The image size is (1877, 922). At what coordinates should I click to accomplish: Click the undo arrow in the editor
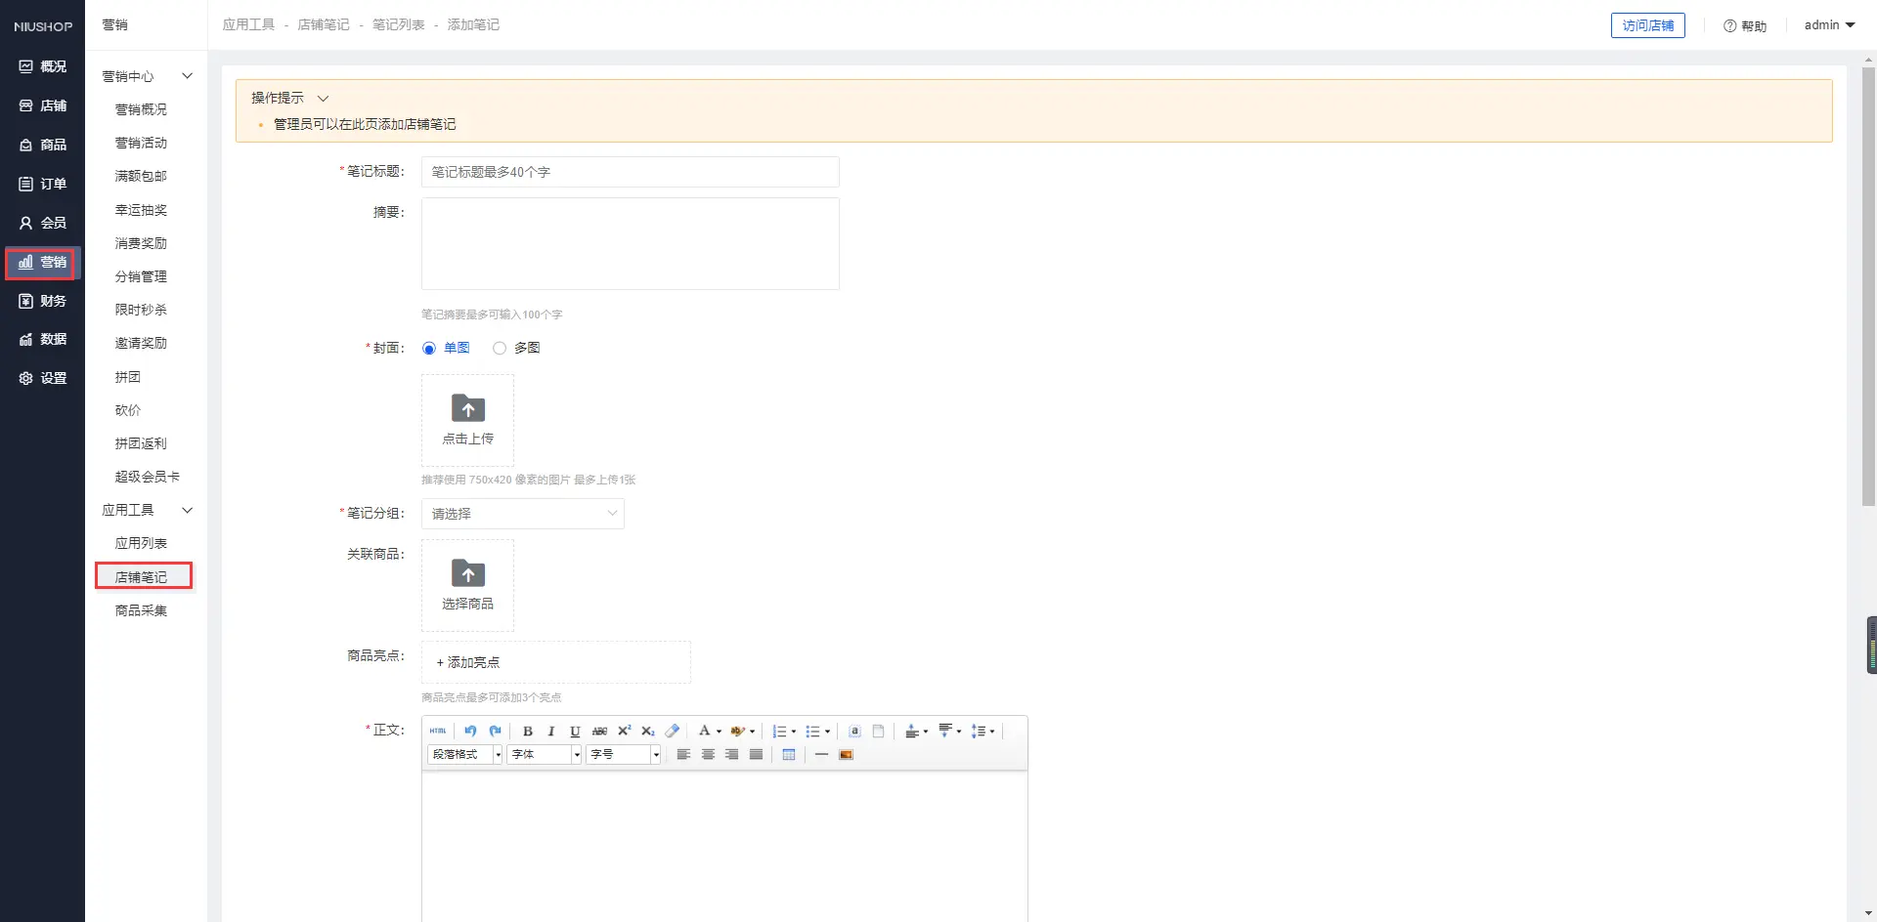(470, 732)
